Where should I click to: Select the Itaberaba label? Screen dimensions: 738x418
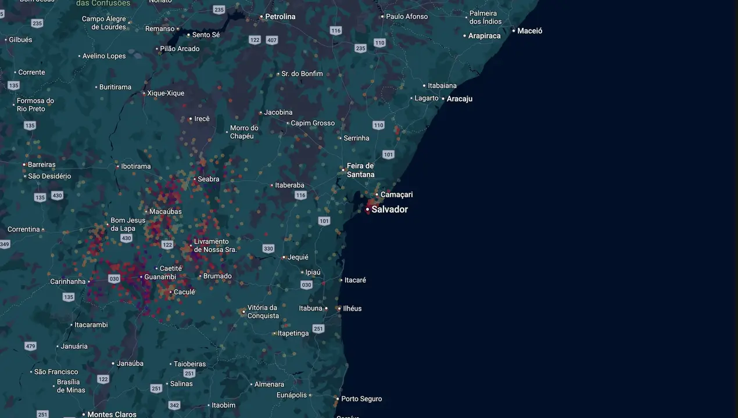[x=289, y=186]
